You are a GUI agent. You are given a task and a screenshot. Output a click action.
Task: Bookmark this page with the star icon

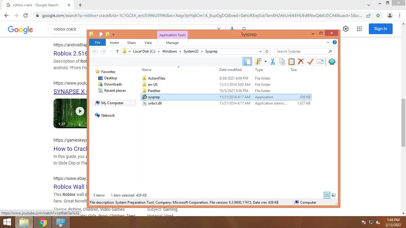click(x=378, y=15)
